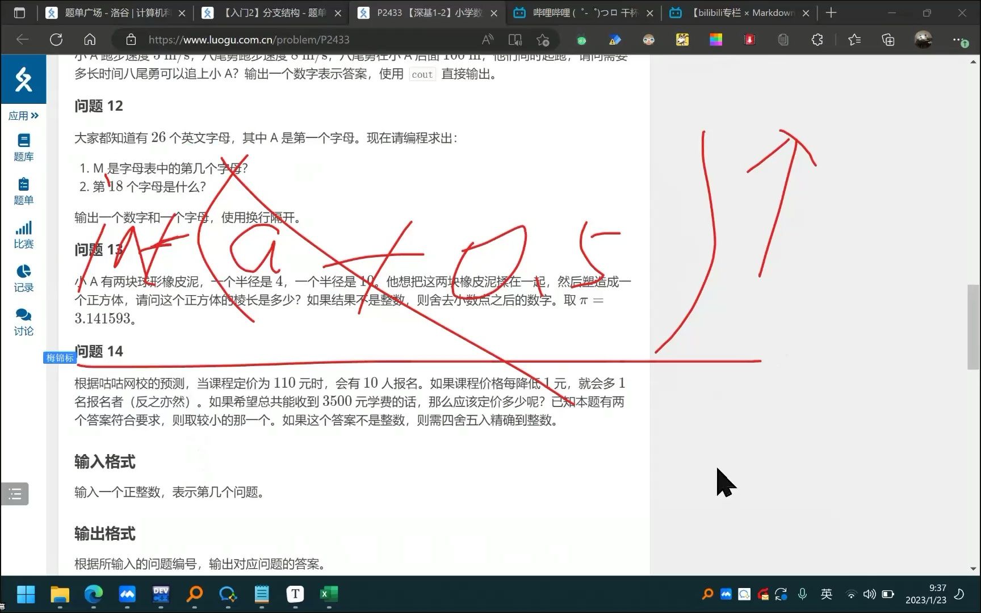Open browser Collections from the toolbar
Screen dimensions: 981x613
887,39
